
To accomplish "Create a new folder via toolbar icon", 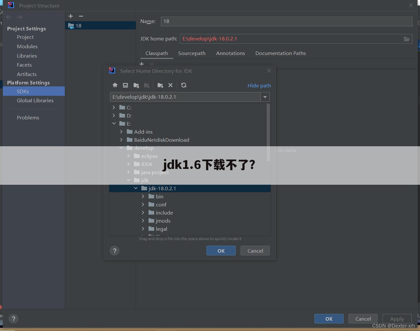I will [x=160, y=85].
